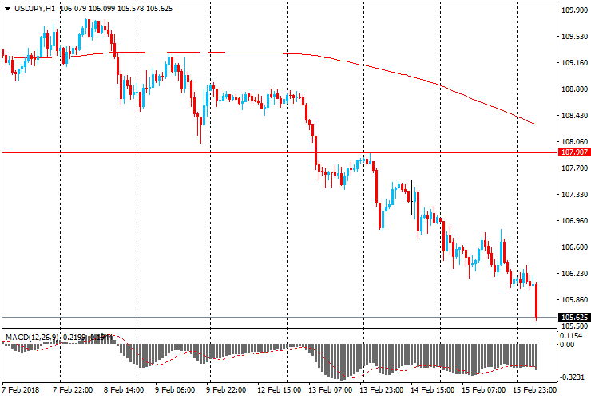Select the 109.530 price scale value
Viewport: 591px width, 399px height.
point(574,37)
